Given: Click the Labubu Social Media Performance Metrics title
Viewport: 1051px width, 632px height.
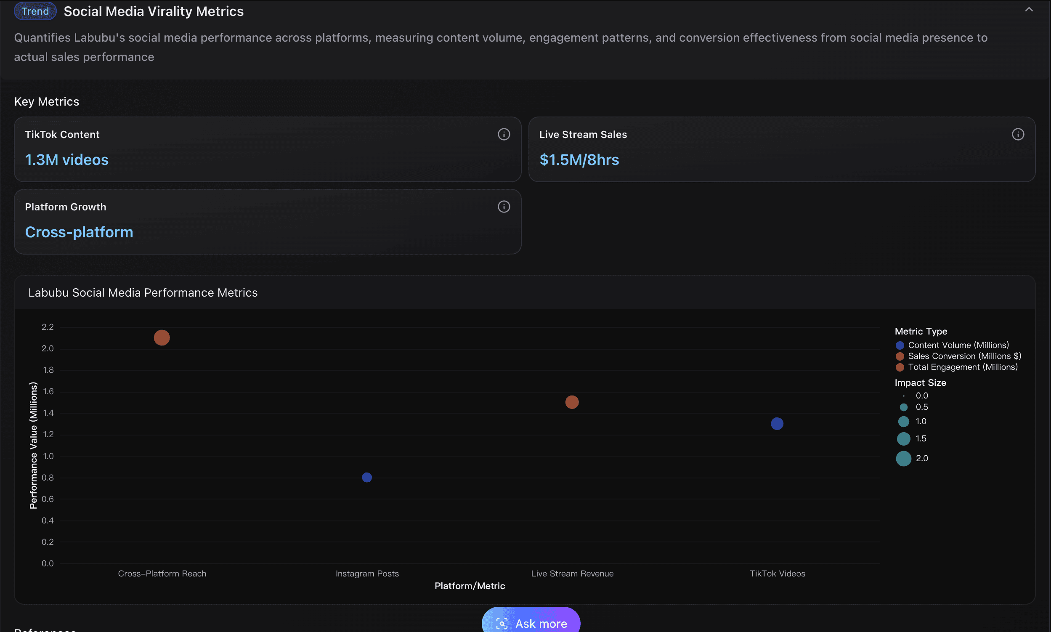Looking at the screenshot, I should (143, 293).
